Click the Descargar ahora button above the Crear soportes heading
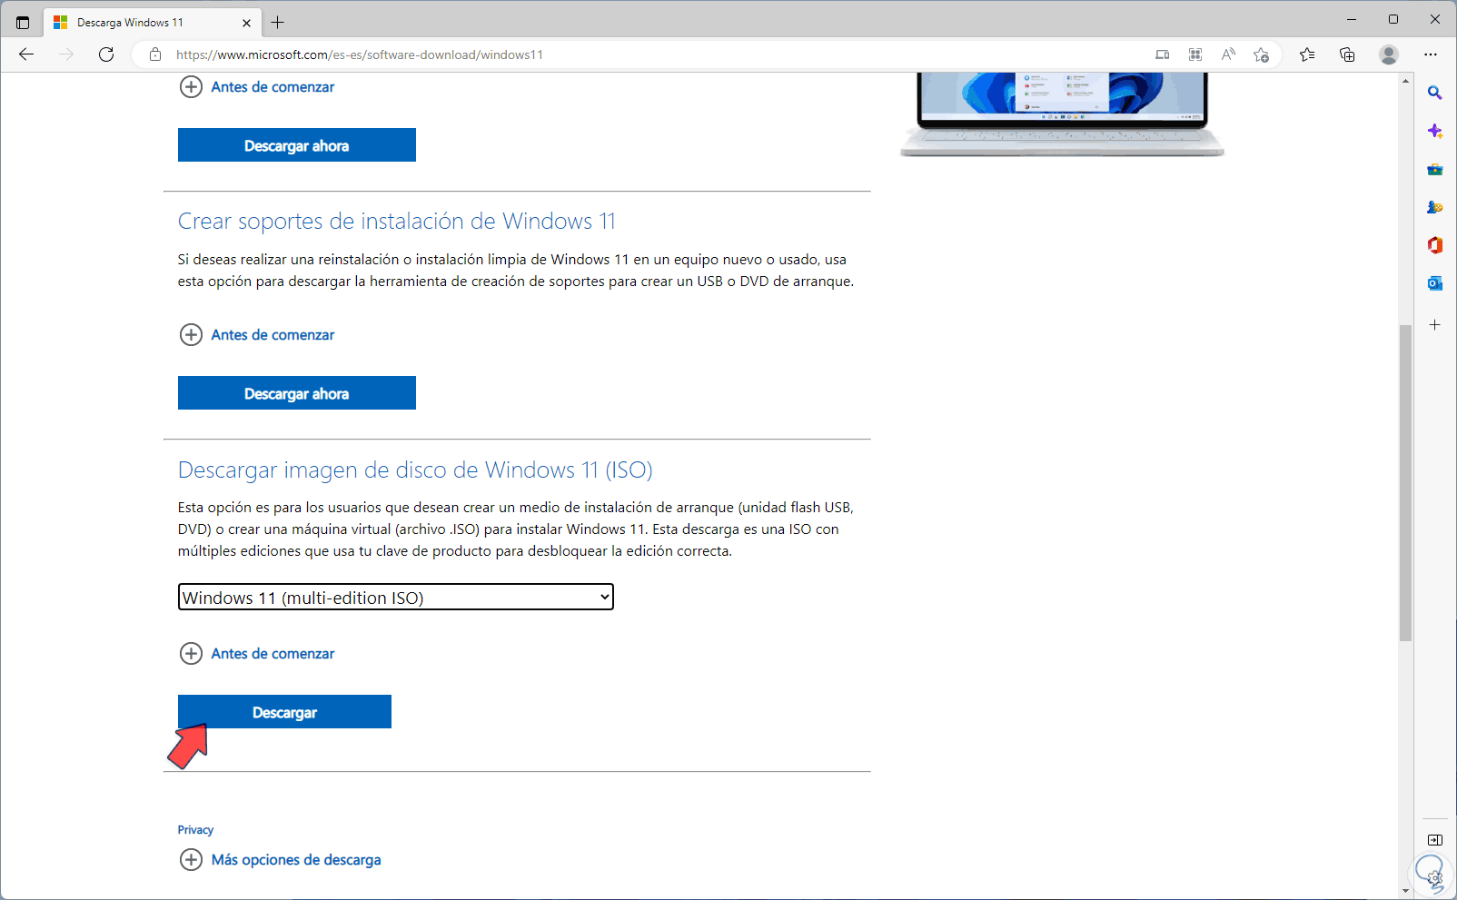 pos(297,145)
